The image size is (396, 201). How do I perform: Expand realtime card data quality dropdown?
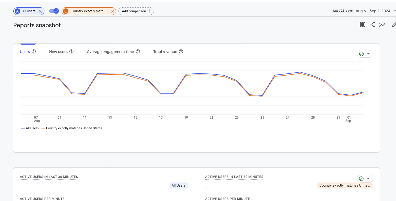(x=365, y=179)
